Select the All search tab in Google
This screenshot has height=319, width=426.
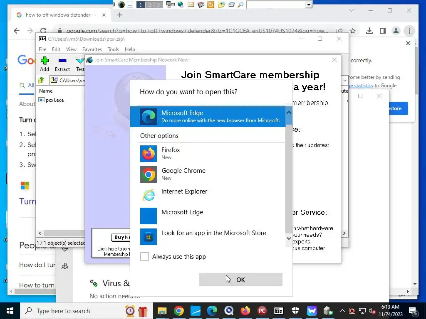[x=27, y=86]
